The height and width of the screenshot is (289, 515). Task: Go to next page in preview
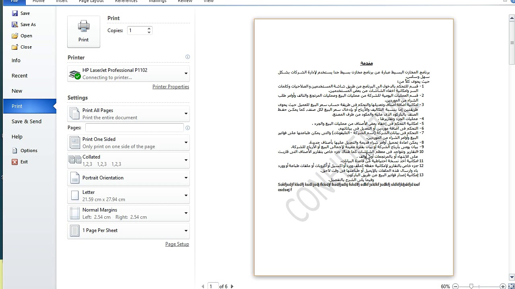(x=232, y=286)
